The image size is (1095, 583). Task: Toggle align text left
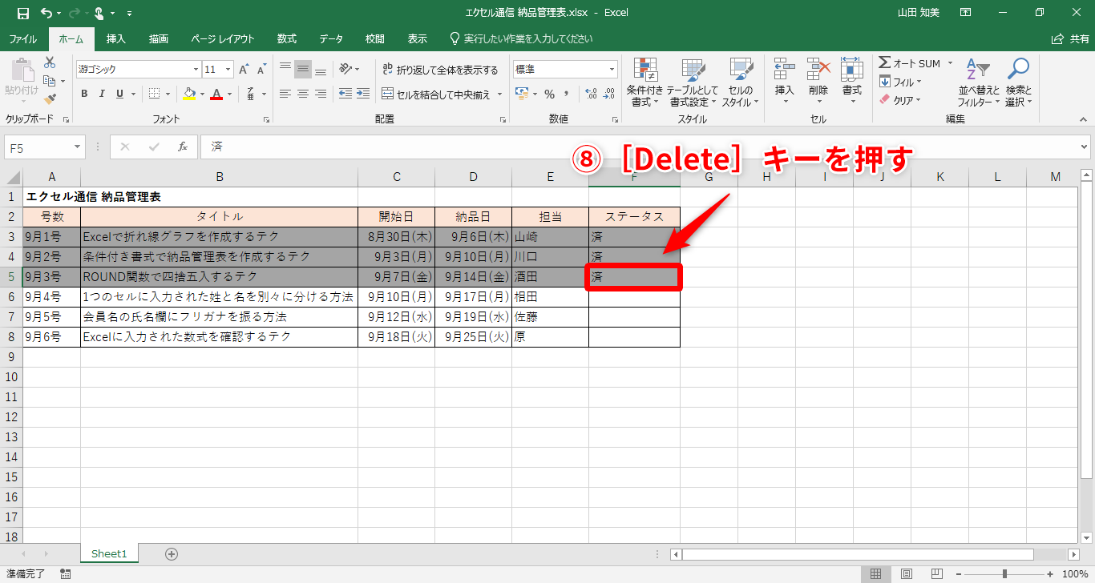285,94
